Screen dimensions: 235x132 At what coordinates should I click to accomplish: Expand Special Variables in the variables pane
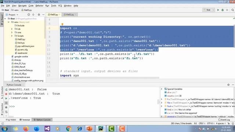click(162, 89)
